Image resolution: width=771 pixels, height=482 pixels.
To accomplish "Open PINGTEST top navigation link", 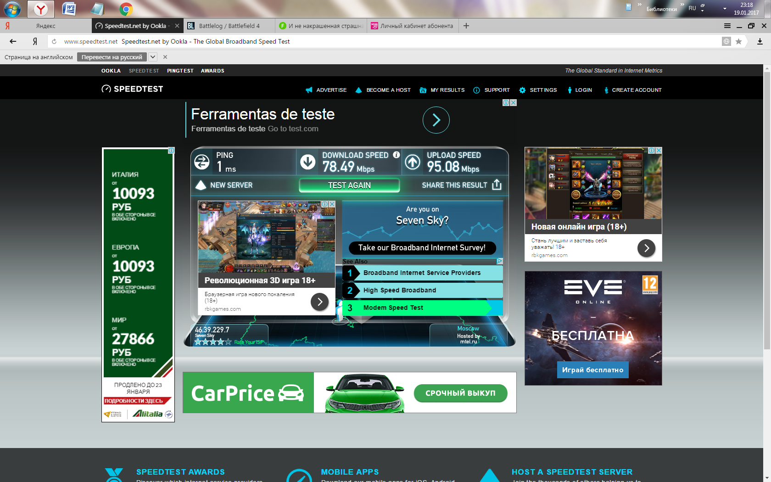I will tap(180, 71).
